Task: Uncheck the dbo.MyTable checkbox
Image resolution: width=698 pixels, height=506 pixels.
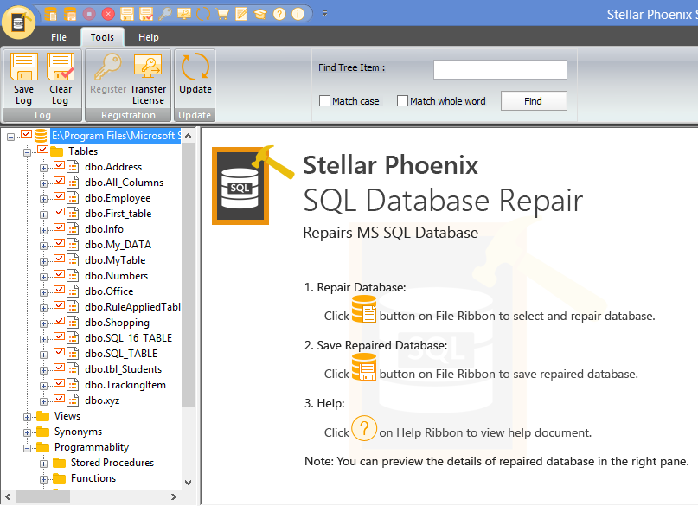Action: click(59, 258)
